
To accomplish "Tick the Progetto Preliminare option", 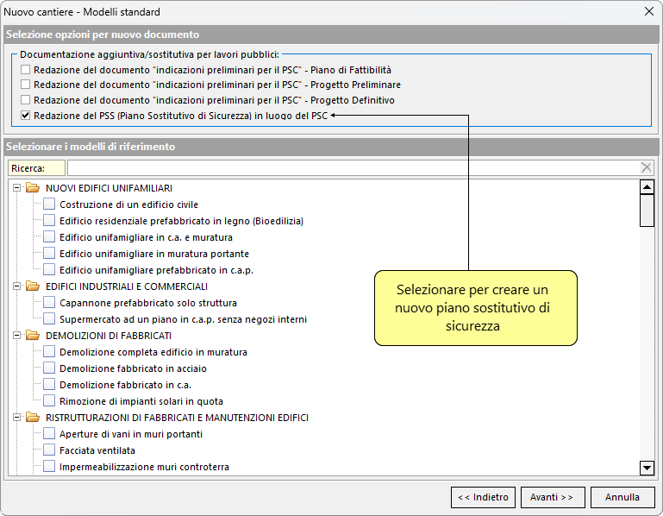I will point(26,85).
